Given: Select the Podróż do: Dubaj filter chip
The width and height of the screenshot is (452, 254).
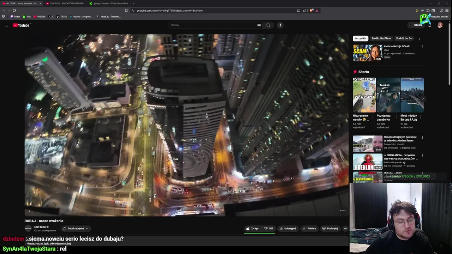Looking at the screenshot, I should 405,38.
